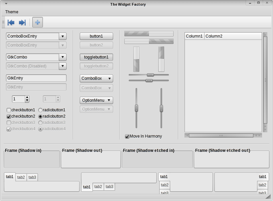Sort by the Column1 header
This screenshot has width=273, height=201.
coord(194,36)
